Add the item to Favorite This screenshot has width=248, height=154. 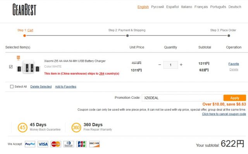234,64
